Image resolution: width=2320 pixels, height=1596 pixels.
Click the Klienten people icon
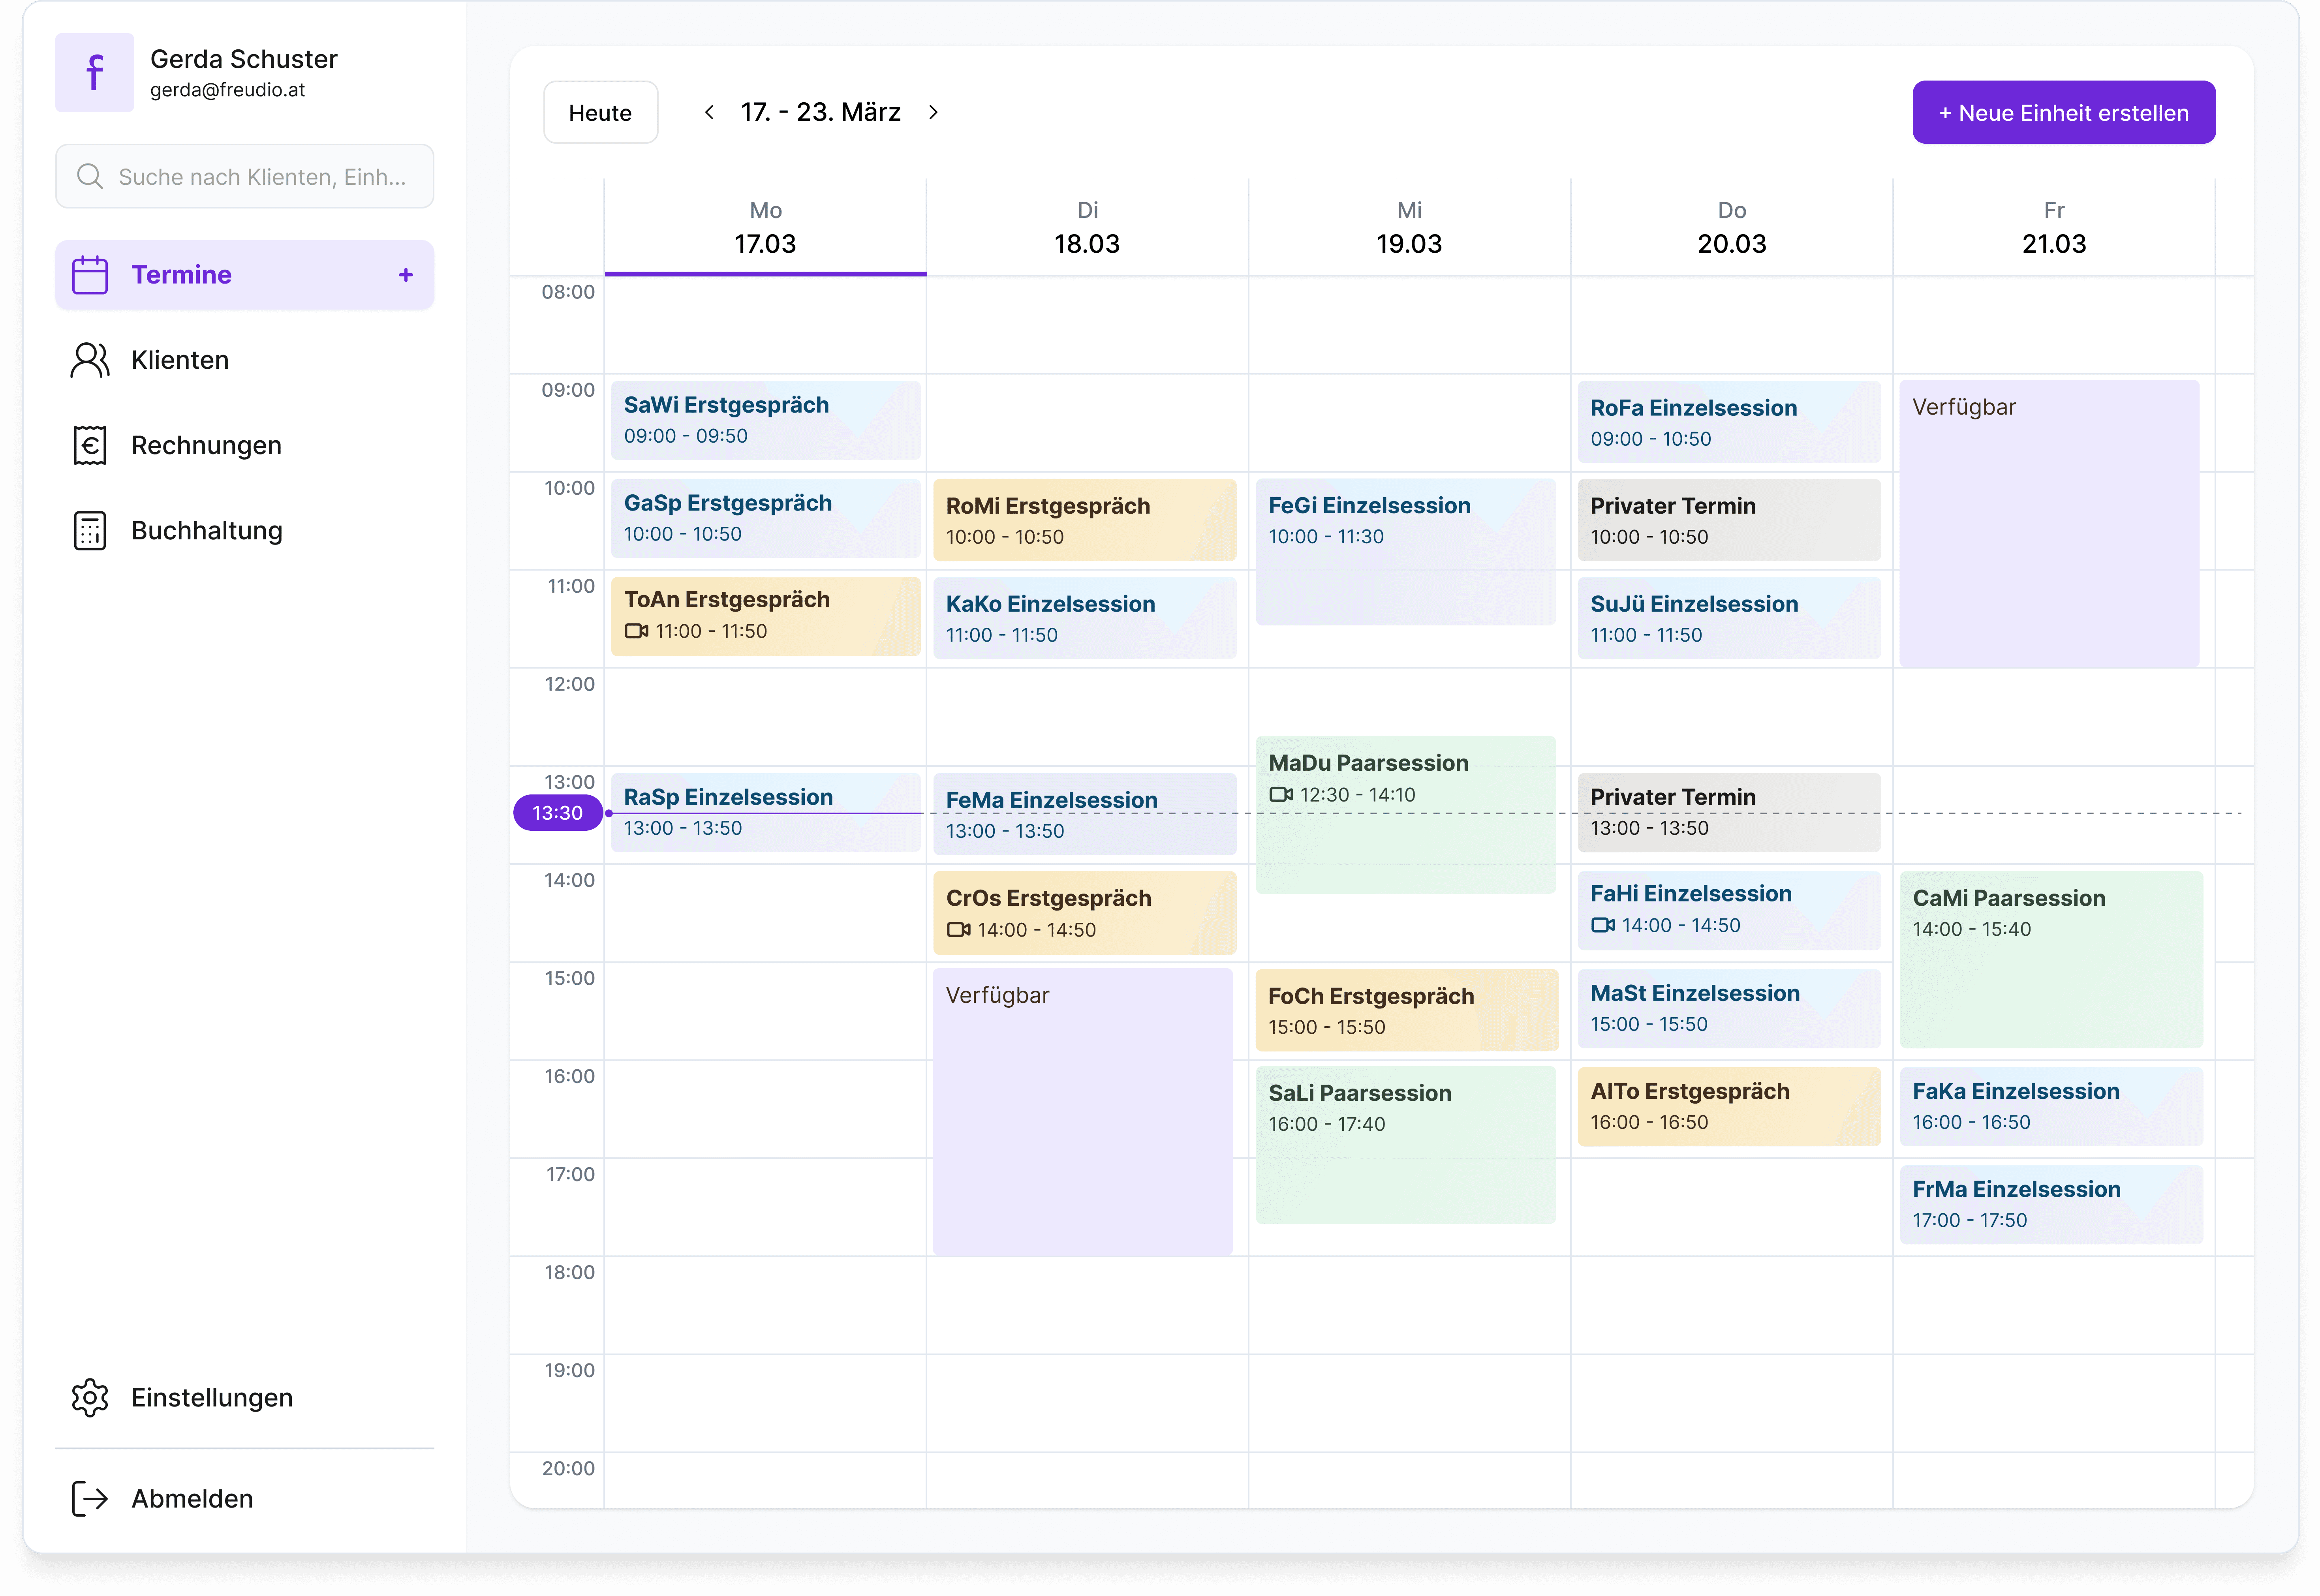point(90,360)
